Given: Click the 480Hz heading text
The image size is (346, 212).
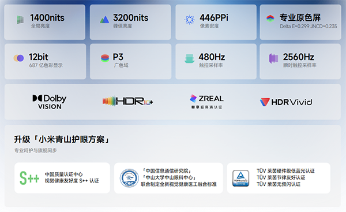Looking at the screenshot, I should click(212, 57).
